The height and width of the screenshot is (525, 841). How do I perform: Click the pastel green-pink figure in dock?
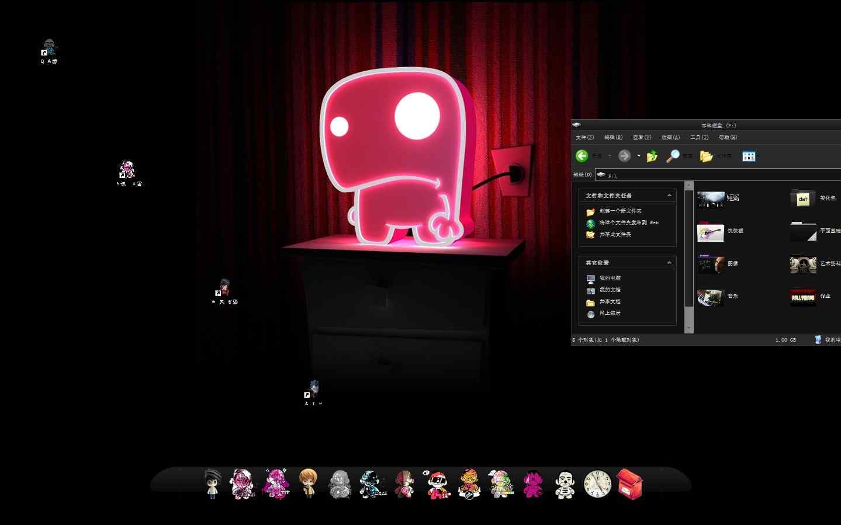(501, 484)
